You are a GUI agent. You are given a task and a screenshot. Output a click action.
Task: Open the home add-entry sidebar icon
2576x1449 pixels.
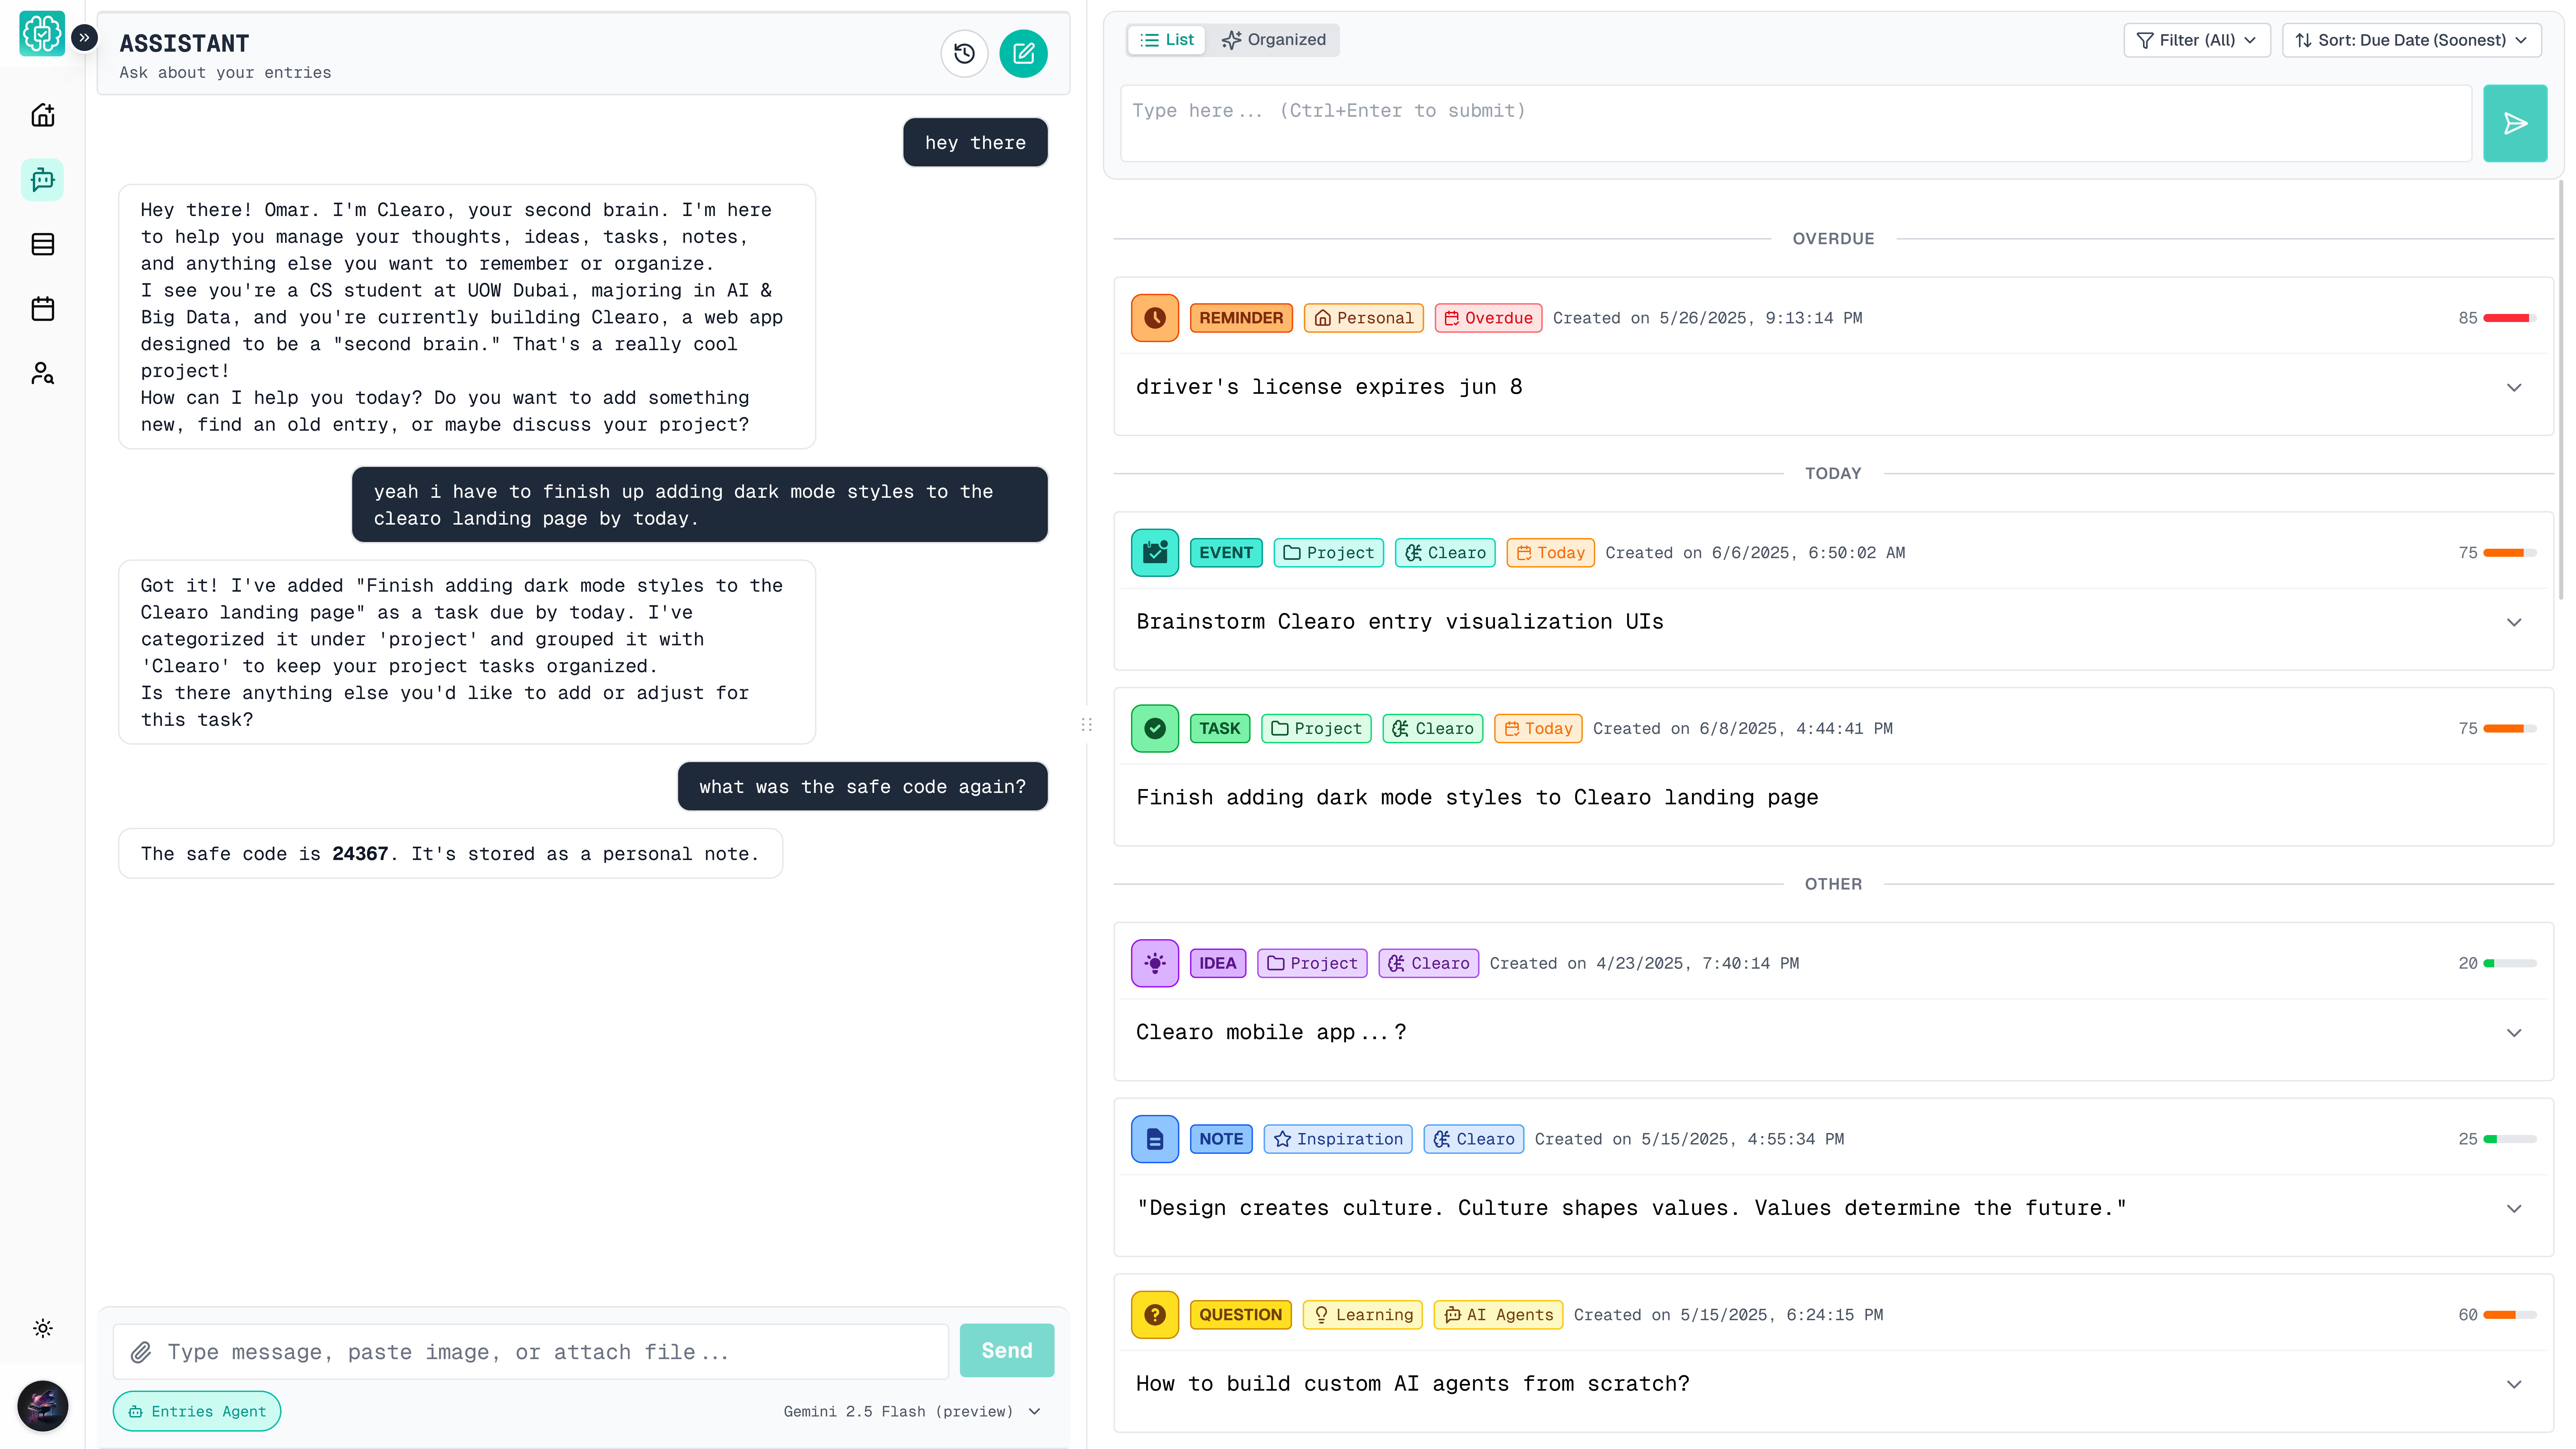(x=43, y=115)
